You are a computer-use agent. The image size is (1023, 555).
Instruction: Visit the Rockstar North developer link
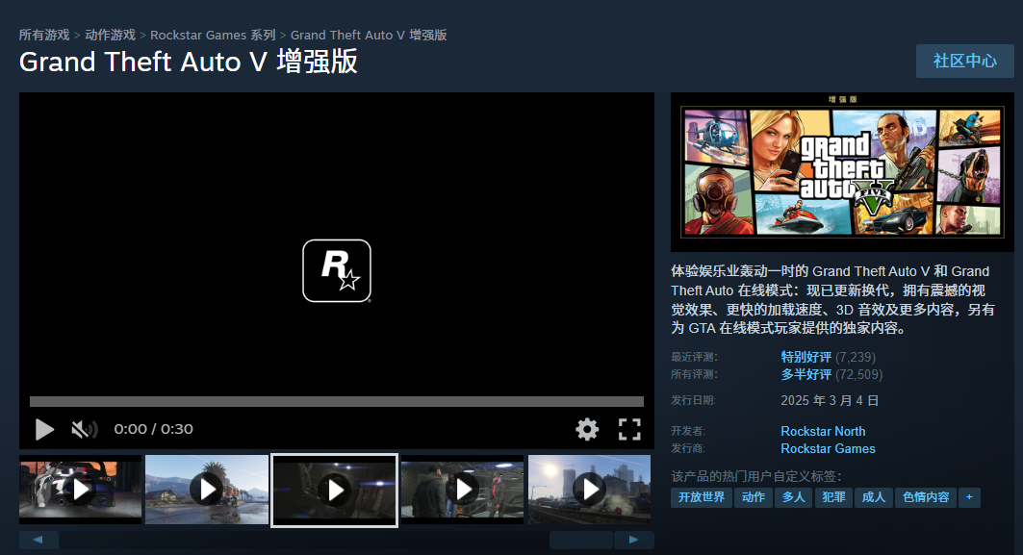823,431
